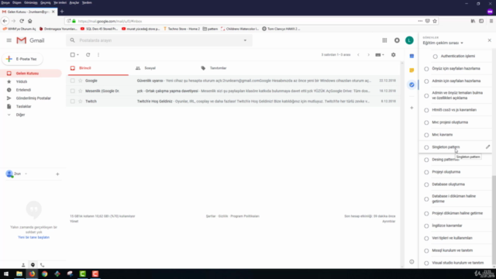Open hangouts conversations icon
The width and height of the screenshot is (496, 279).
[33, 265]
